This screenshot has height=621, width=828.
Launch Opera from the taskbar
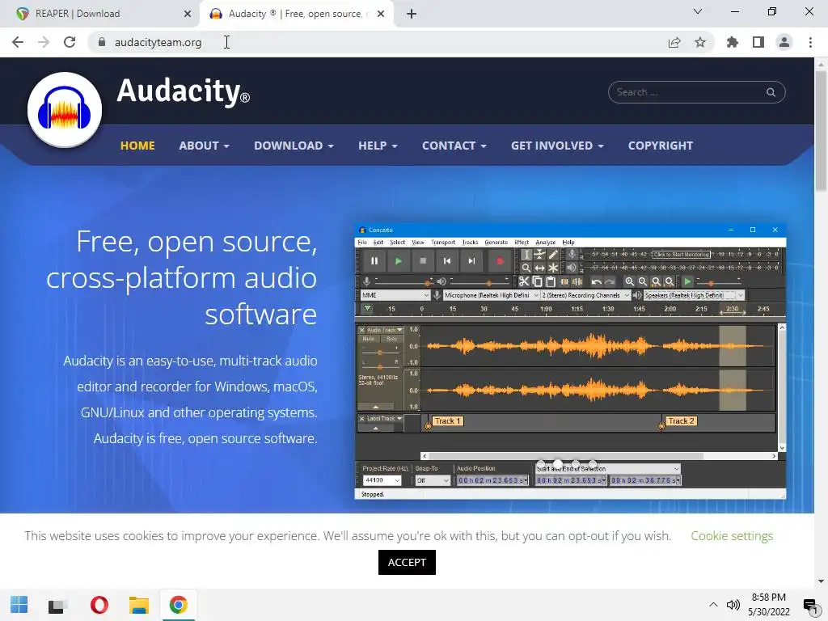point(99,605)
